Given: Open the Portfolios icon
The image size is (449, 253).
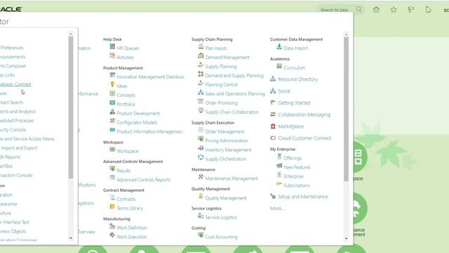Looking at the screenshot, I should (112, 103).
